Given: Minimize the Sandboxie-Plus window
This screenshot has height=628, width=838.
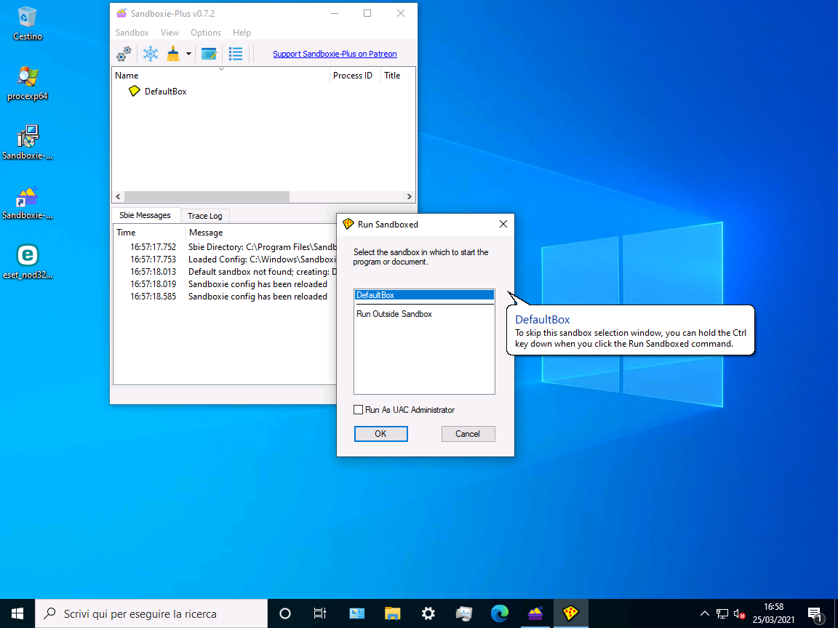Looking at the screenshot, I should pyautogui.click(x=335, y=13).
